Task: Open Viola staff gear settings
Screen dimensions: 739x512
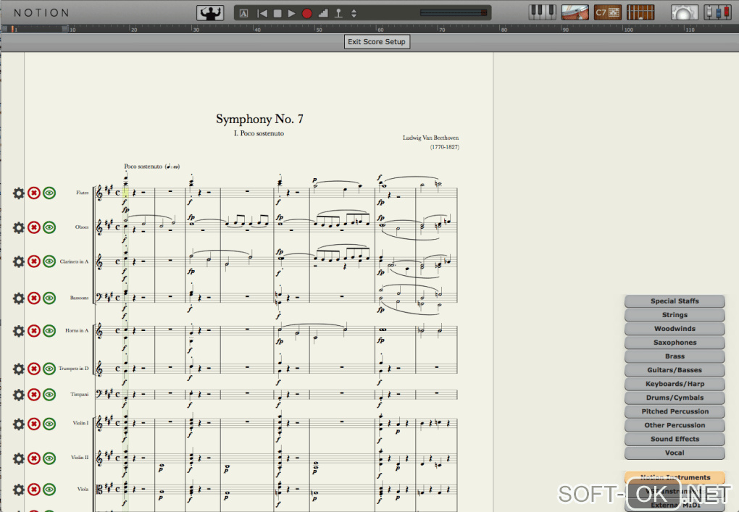Action: pos(18,490)
